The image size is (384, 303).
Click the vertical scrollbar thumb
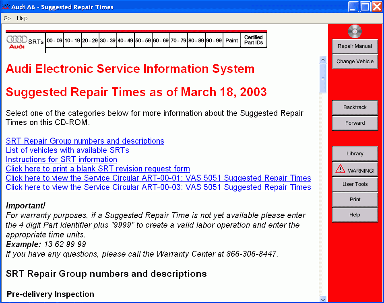tap(323, 78)
